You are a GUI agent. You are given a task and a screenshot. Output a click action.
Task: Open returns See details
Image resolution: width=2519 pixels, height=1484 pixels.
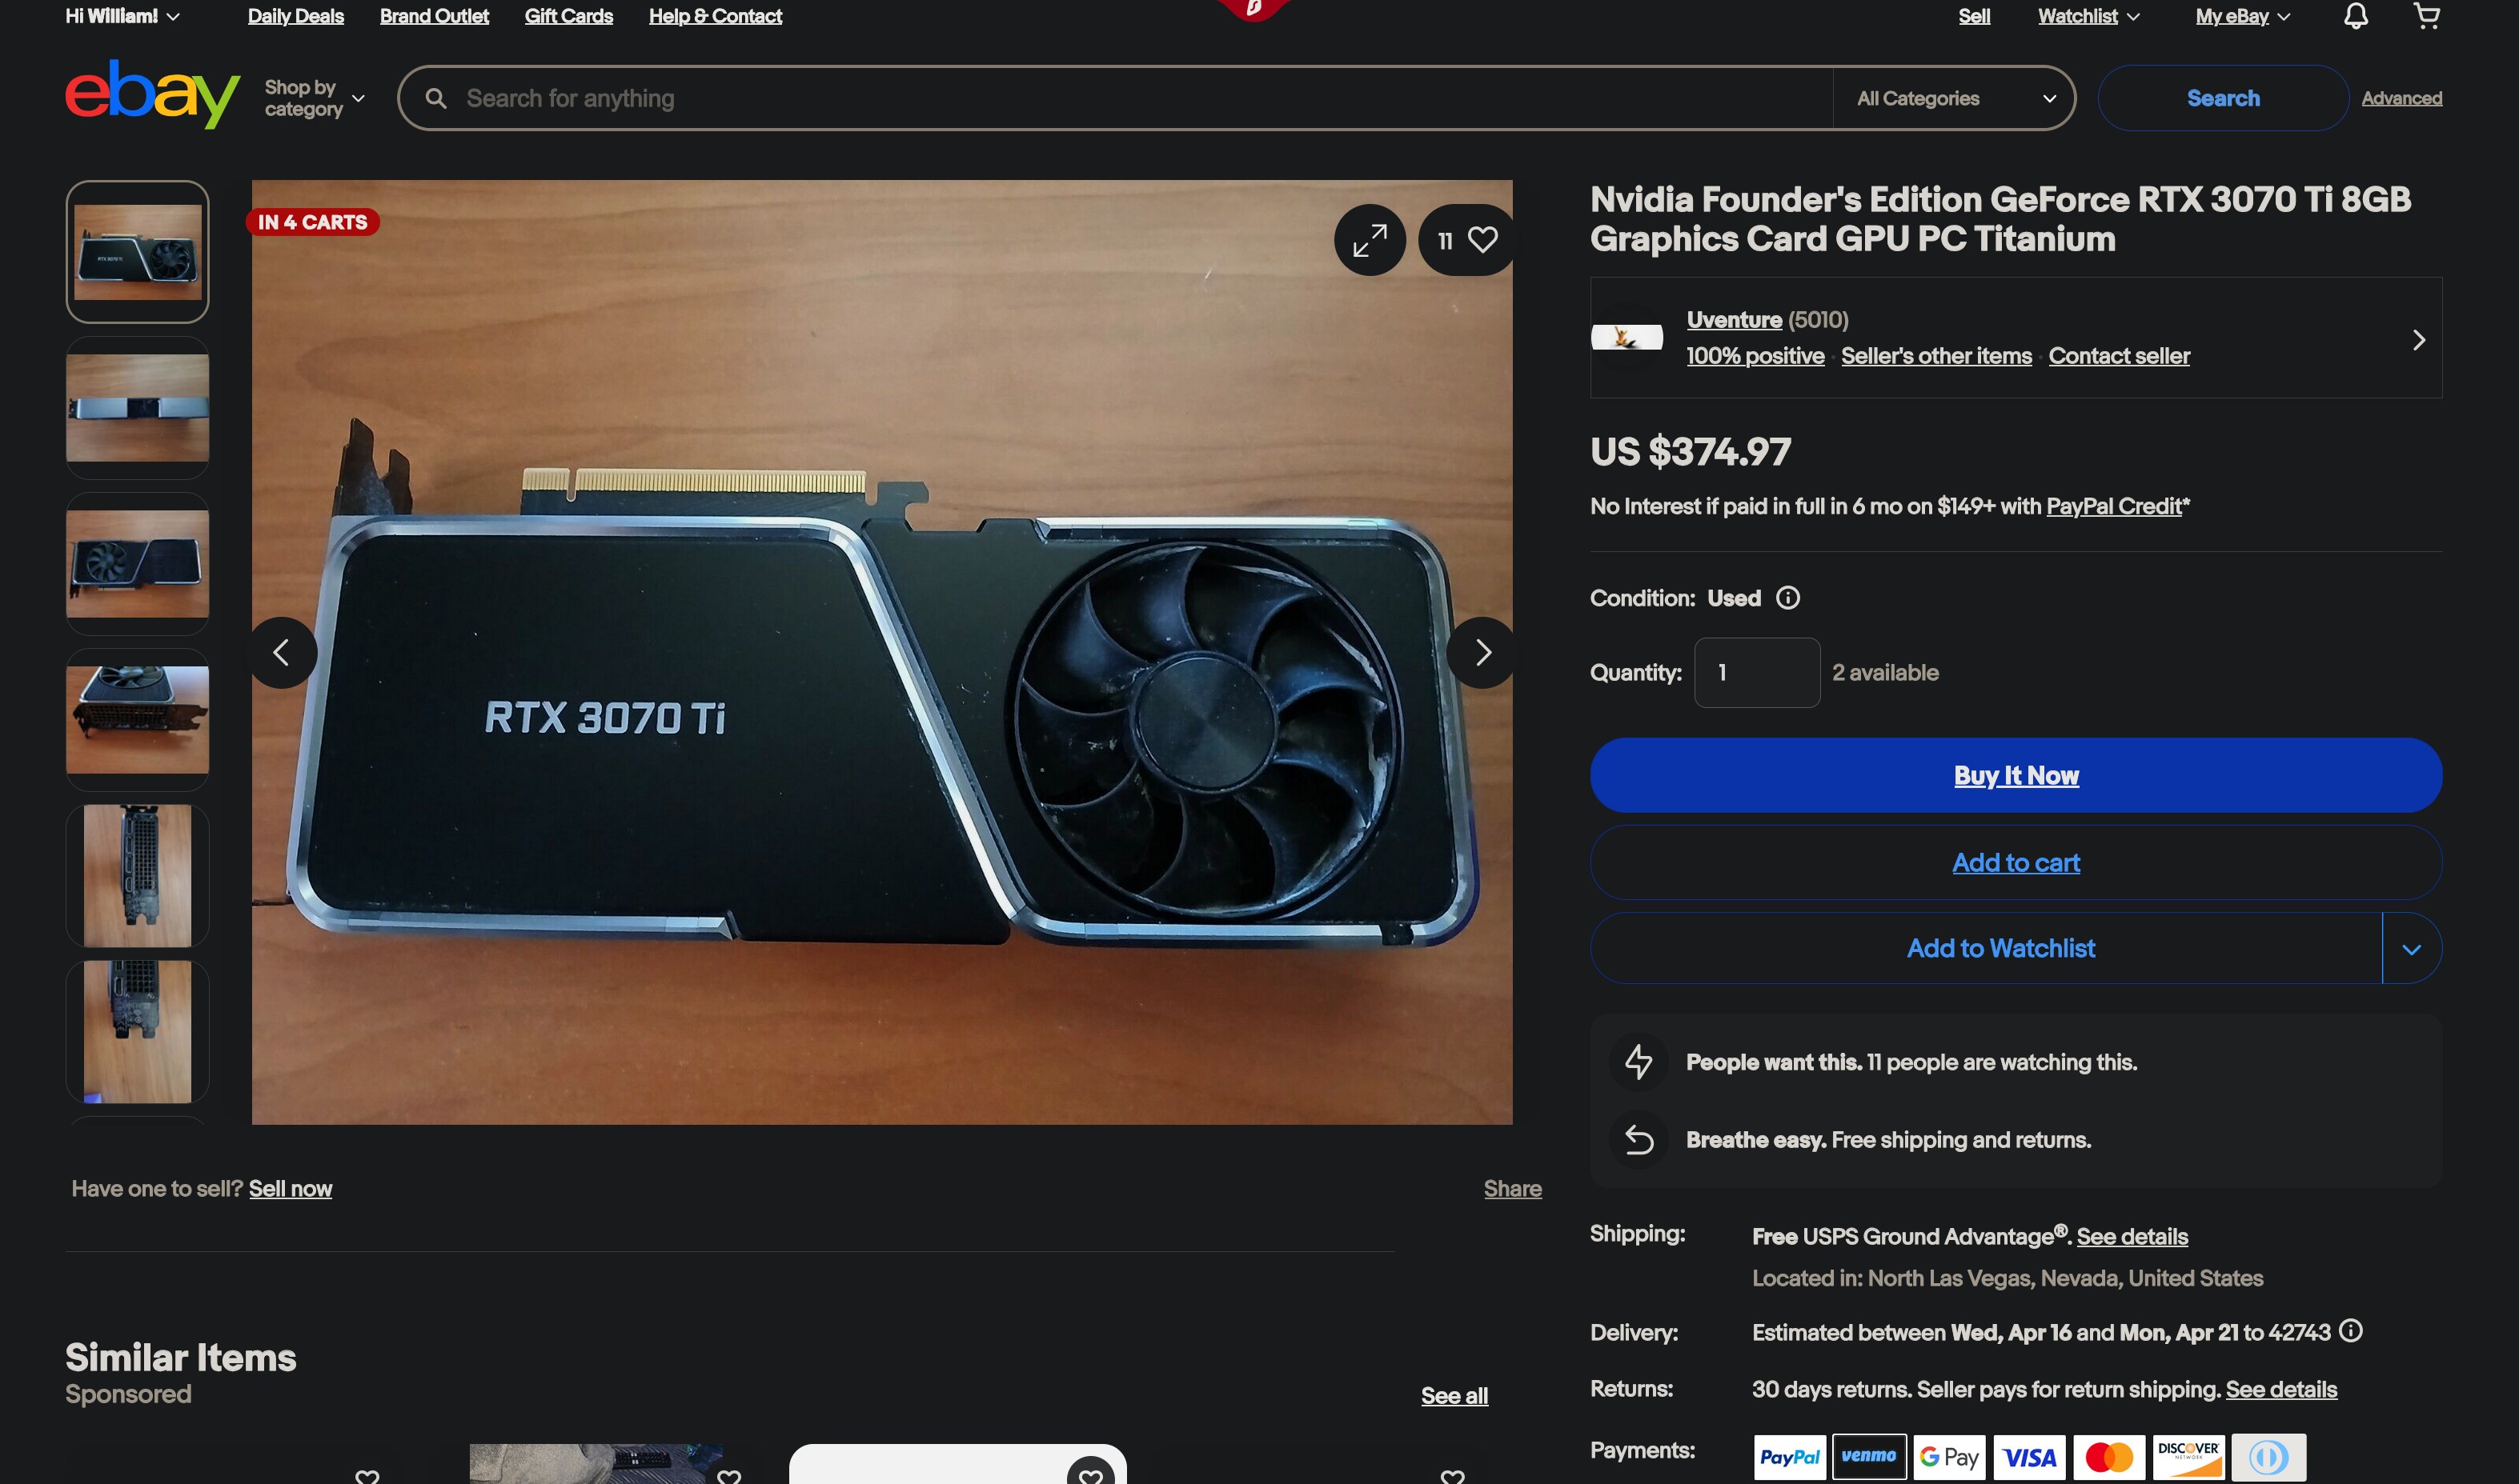tap(2281, 1390)
